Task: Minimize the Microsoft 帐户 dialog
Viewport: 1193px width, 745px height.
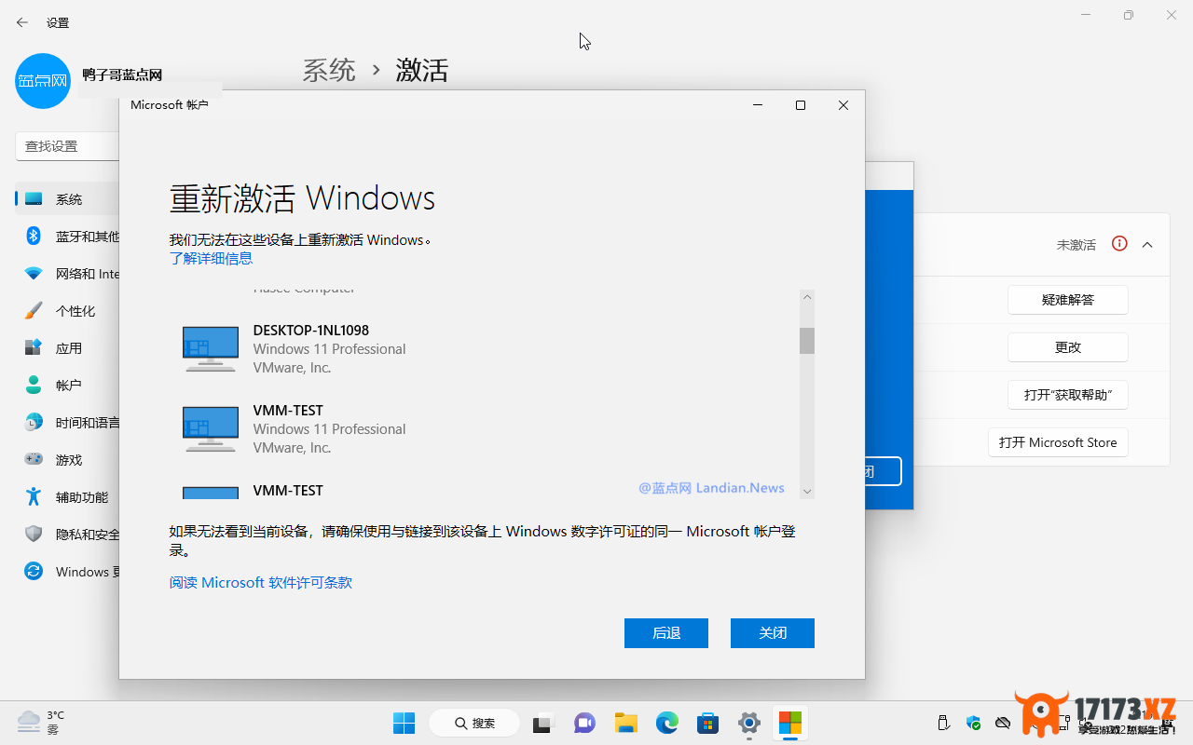Action: pyautogui.click(x=757, y=105)
